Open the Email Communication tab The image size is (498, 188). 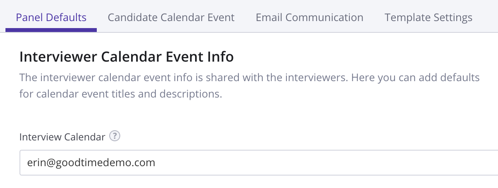click(309, 18)
